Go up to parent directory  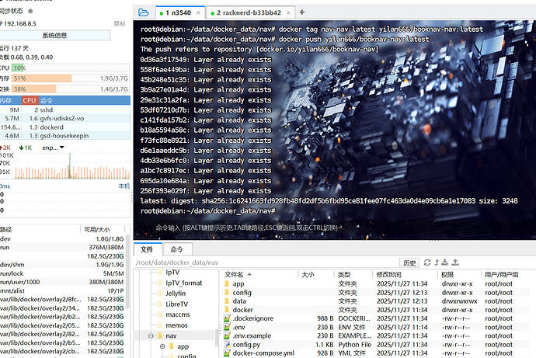point(437,262)
